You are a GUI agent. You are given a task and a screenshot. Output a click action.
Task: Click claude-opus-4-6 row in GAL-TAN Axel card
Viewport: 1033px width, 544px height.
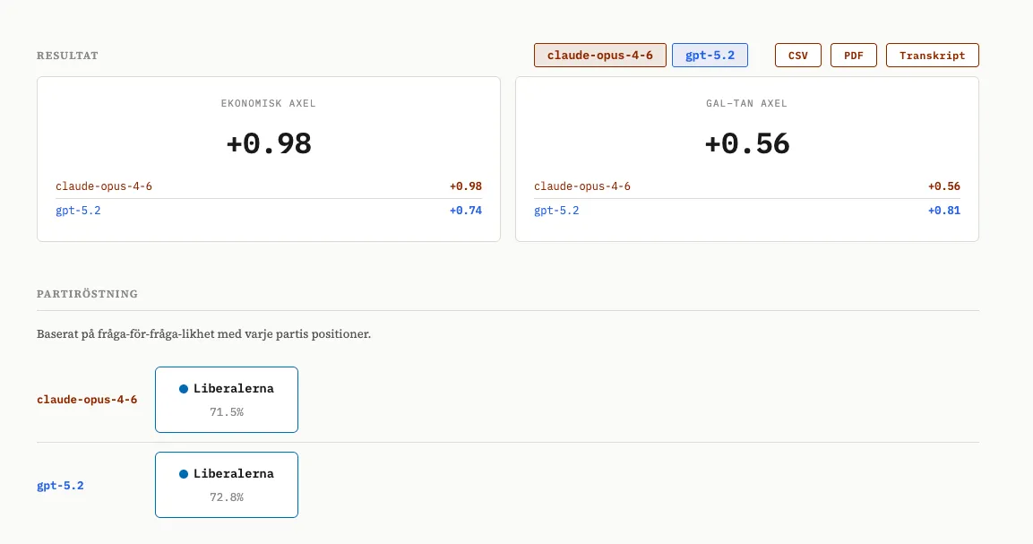click(x=746, y=186)
